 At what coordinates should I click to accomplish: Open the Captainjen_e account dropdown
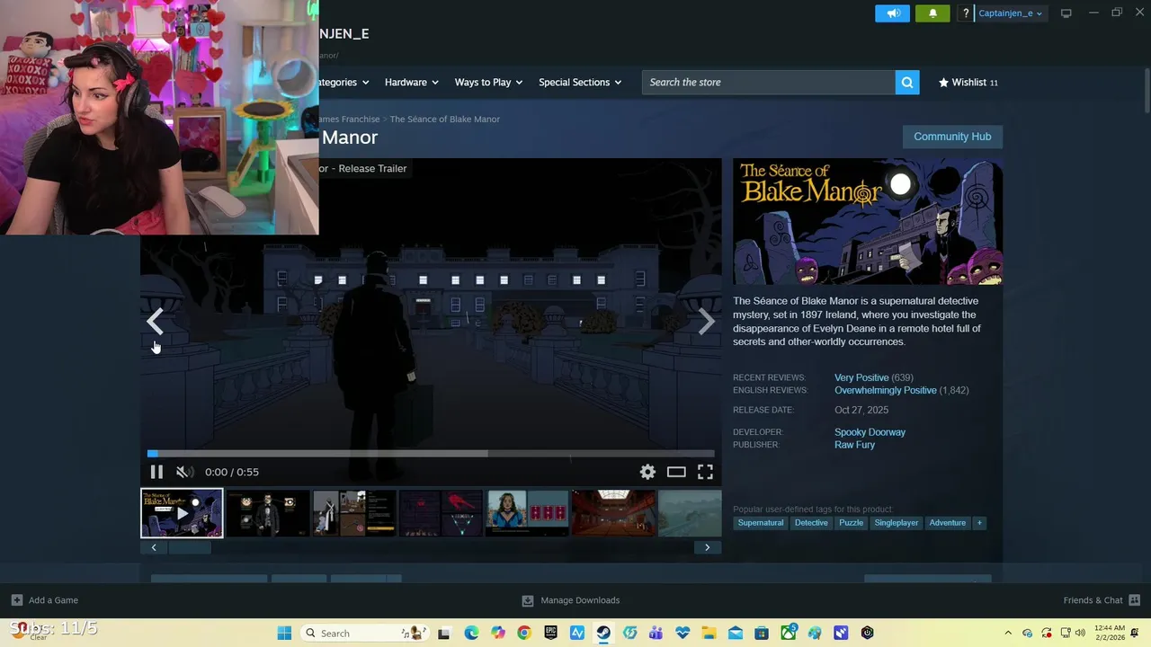tap(1011, 13)
